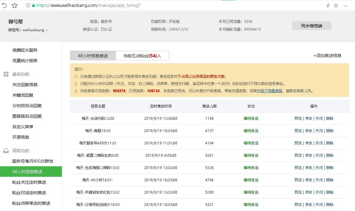Click the browser back/undo arrow icon
The height and width of the screenshot is (211, 355).
[x=4, y=5]
